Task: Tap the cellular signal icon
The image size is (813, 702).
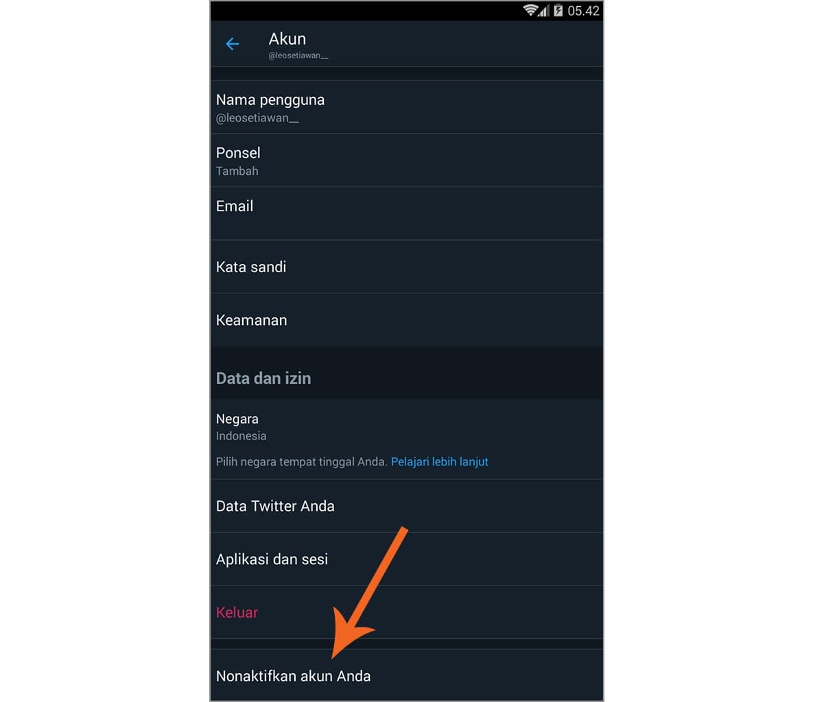Action: [543, 10]
